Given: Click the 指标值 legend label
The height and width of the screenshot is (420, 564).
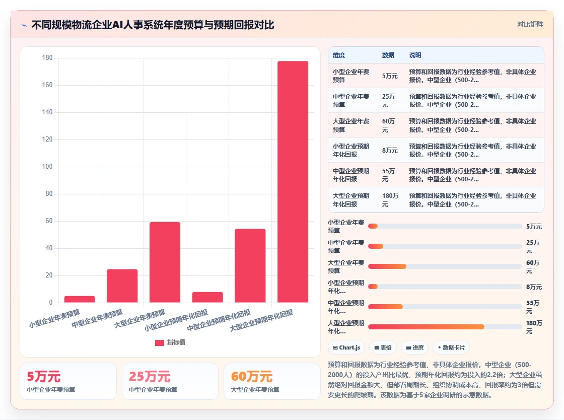Looking at the screenshot, I should tap(176, 342).
